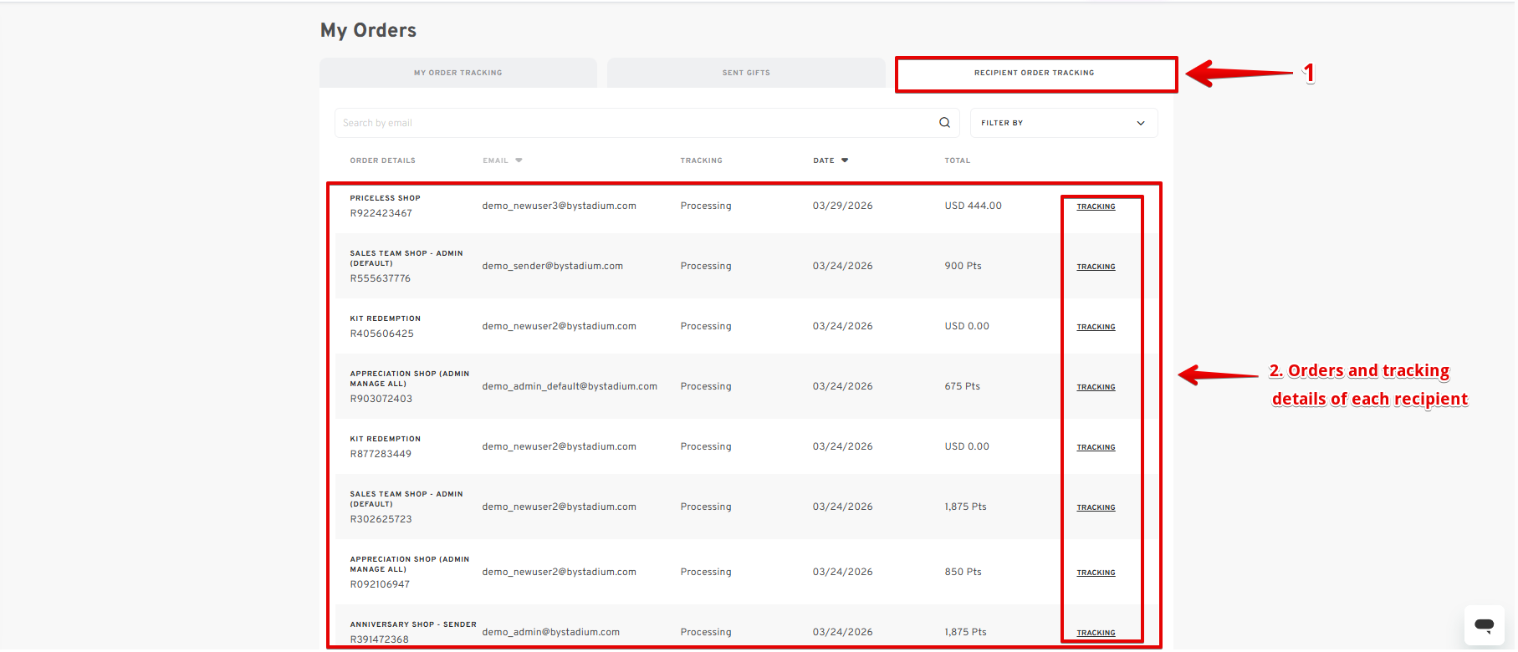
Task: Type in the Search by email field
Action: point(636,123)
